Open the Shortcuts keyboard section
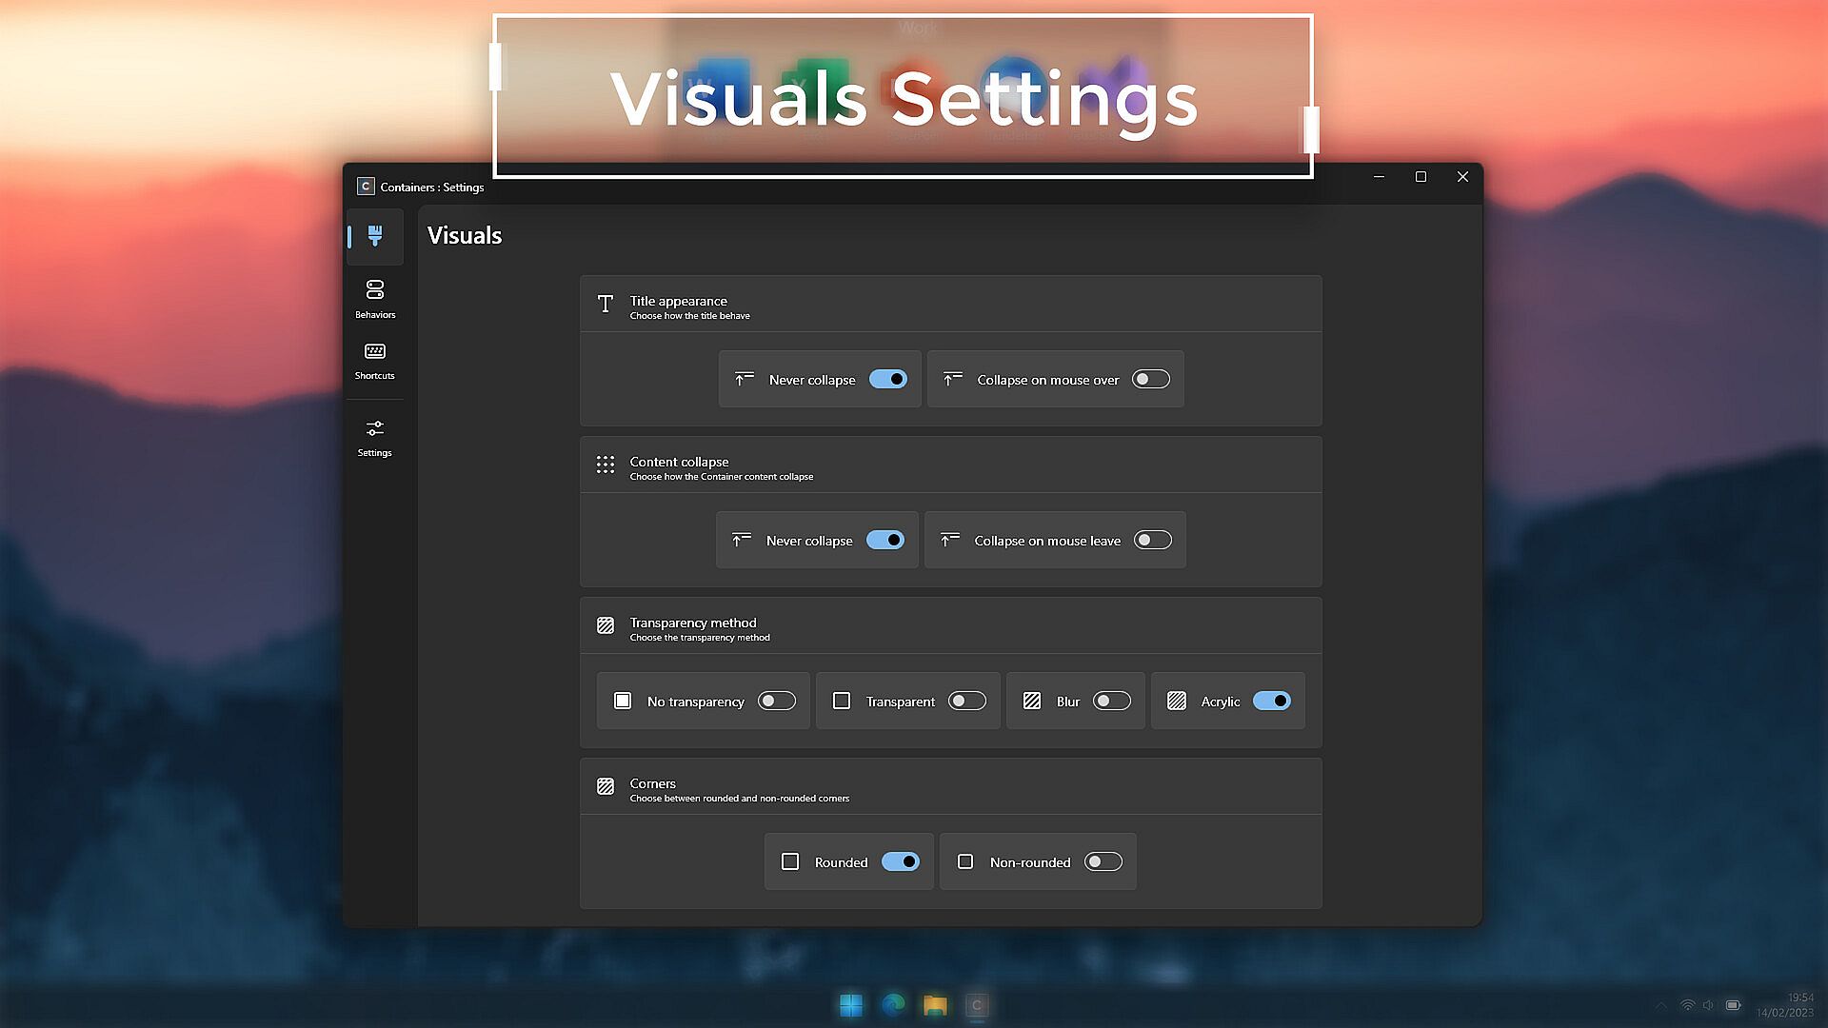Viewport: 1828px width, 1028px height. pyautogui.click(x=375, y=361)
